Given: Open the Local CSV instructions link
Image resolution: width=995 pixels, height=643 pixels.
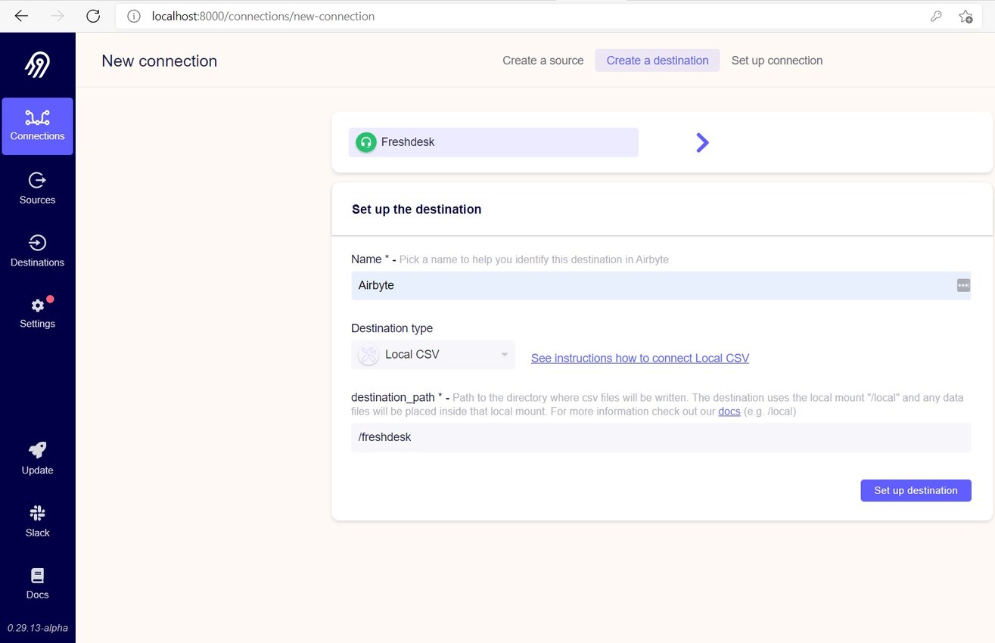Looking at the screenshot, I should tap(639, 358).
